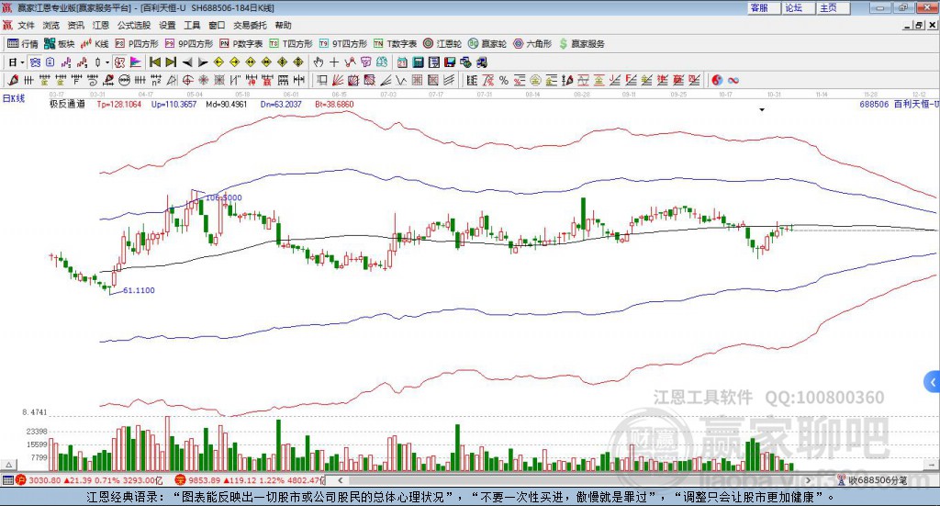Toggle the 权 rights-adjustment button
Screen dimensions: 940x506
coord(120,62)
